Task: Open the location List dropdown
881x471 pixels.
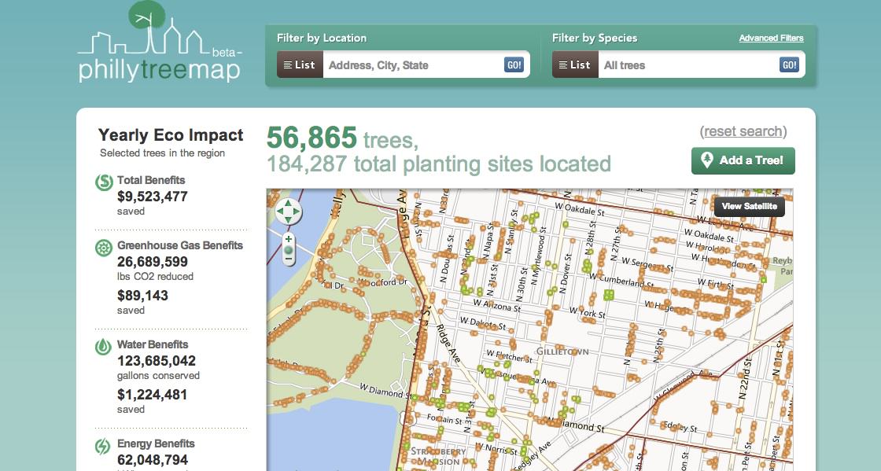Action: pyautogui.click(x=300, y=65)
